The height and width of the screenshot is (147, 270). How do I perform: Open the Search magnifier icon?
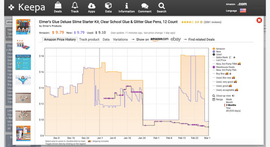point(161,6)
